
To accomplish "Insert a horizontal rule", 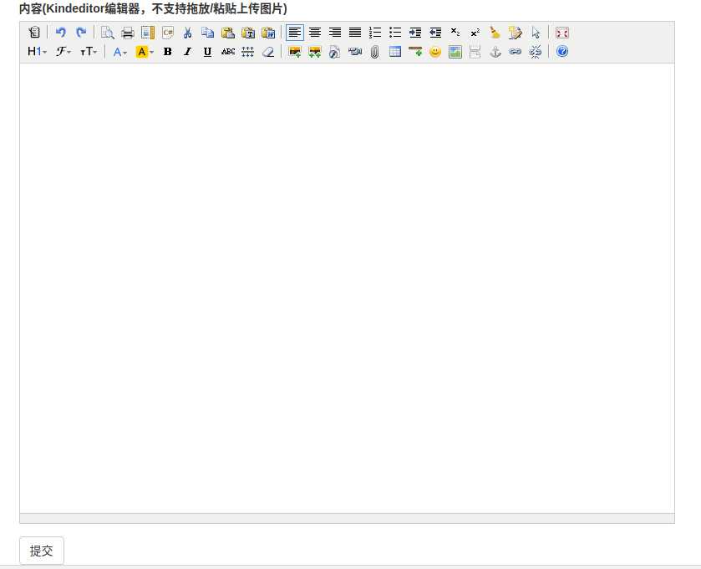I will coord(415,52).
